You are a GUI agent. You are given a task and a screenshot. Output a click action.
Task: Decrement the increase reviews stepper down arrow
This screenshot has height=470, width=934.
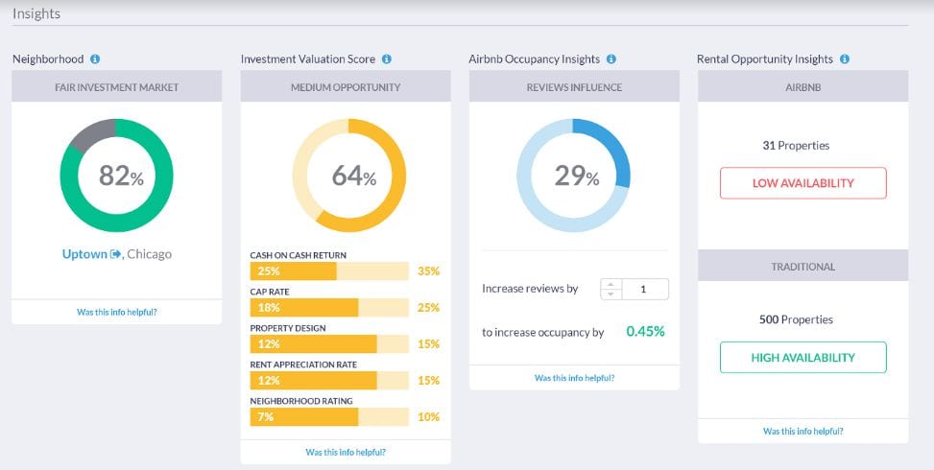point(611,294)
